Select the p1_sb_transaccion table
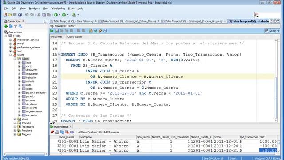Viewport: 284px width, 160px height. point(36,93)
